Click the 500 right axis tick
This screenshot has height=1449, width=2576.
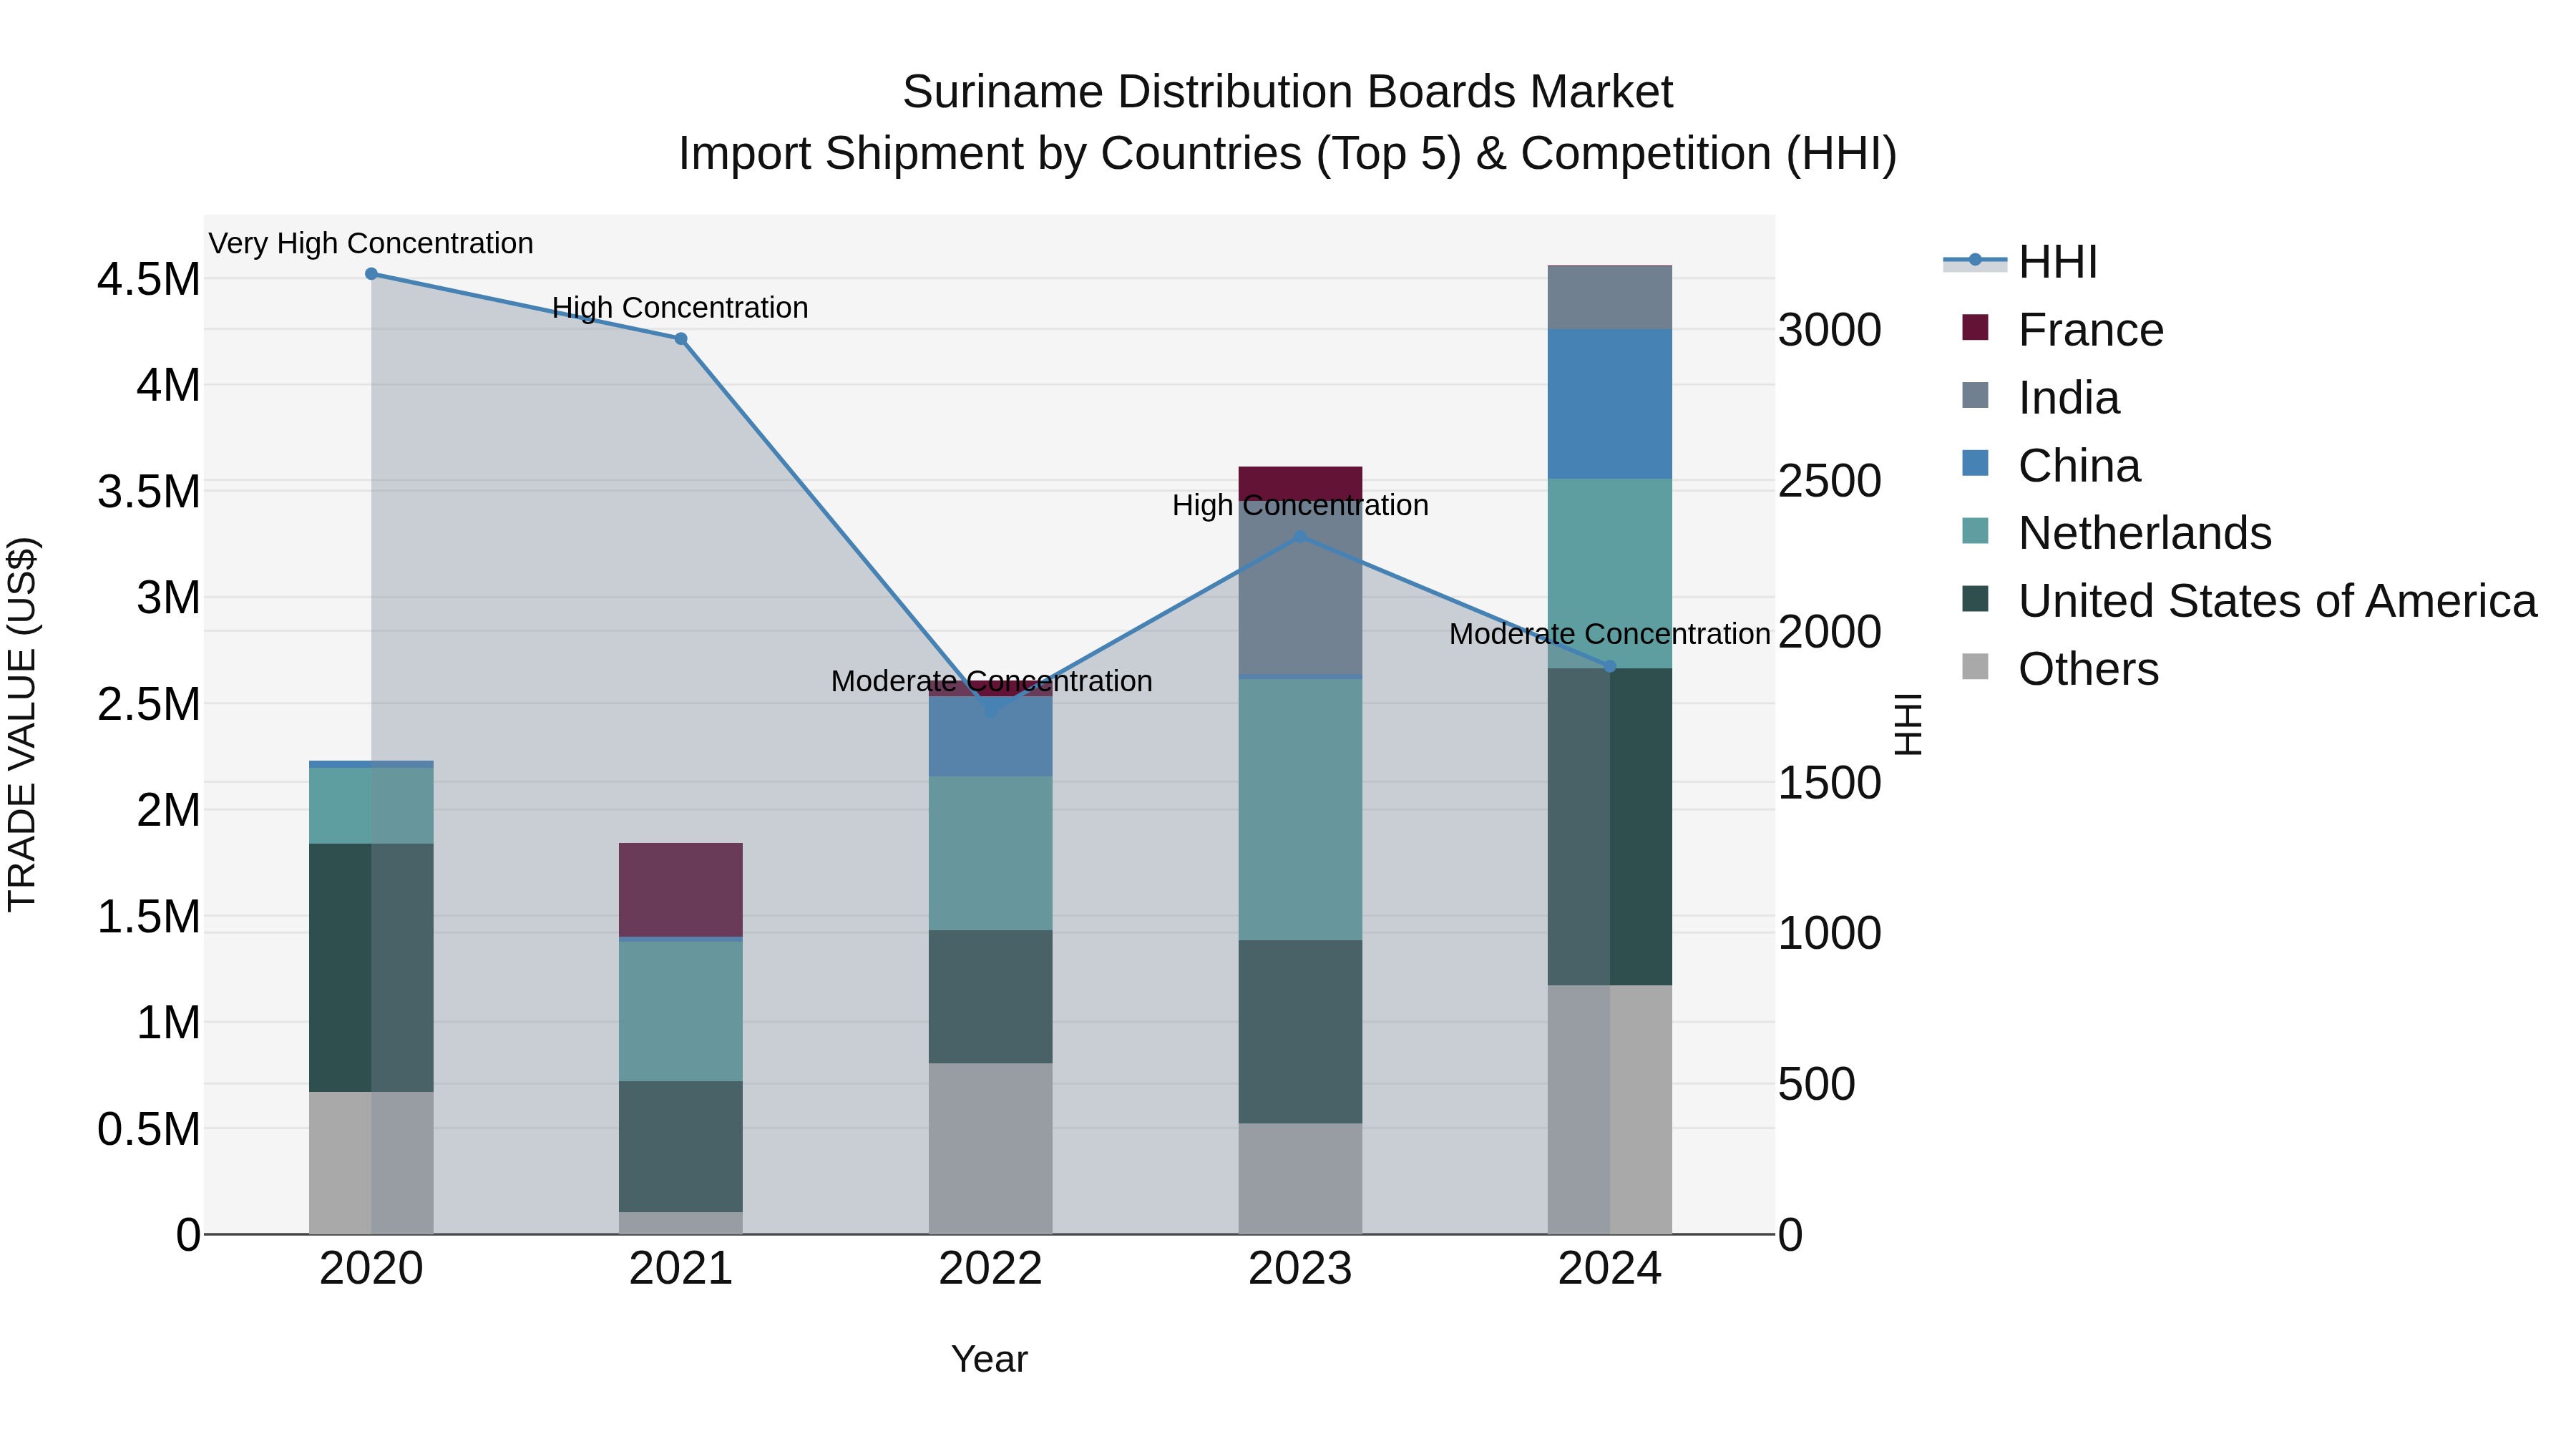[x=1816, y=1084]
